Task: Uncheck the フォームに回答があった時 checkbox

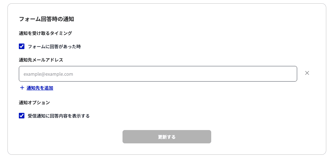Action: click(22, 46)
